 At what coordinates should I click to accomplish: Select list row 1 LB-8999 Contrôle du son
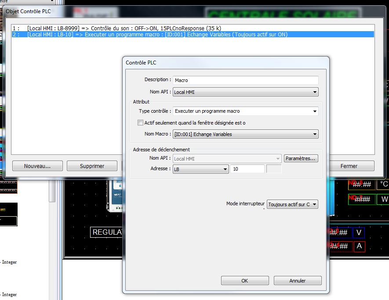(x=193, y=28)
